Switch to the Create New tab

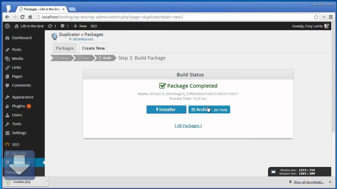click(x=93, y=48)
